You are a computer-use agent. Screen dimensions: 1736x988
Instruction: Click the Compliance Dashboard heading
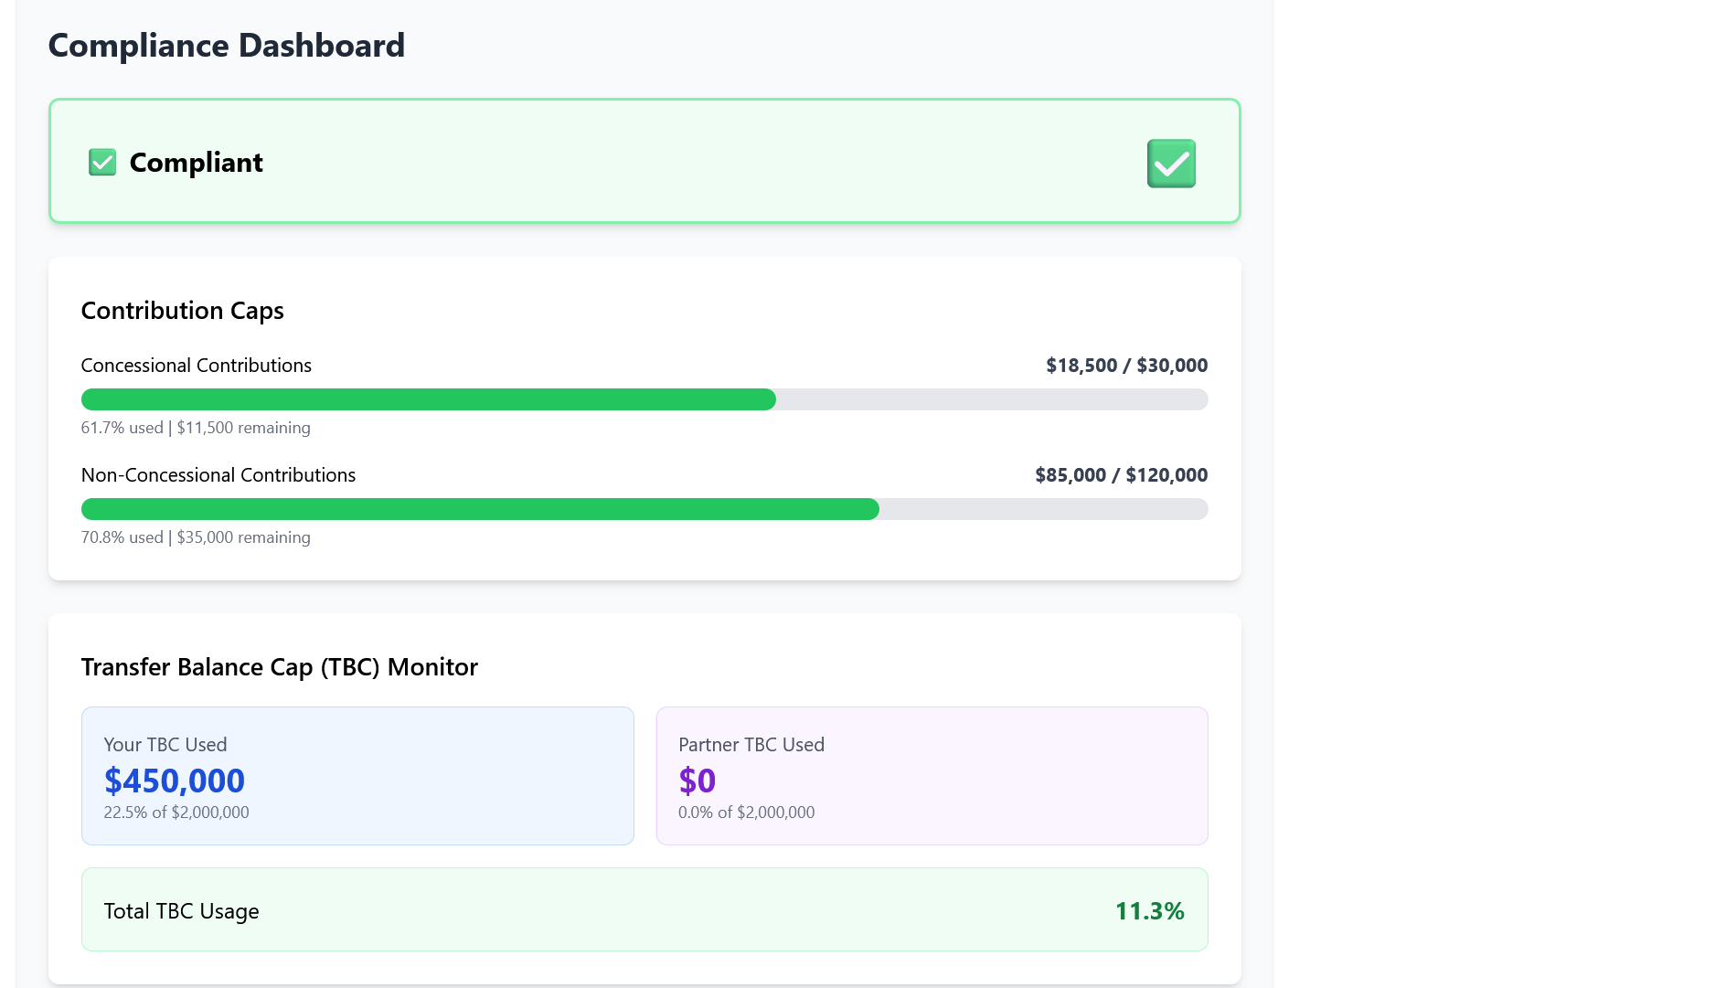tap(227, 45)
